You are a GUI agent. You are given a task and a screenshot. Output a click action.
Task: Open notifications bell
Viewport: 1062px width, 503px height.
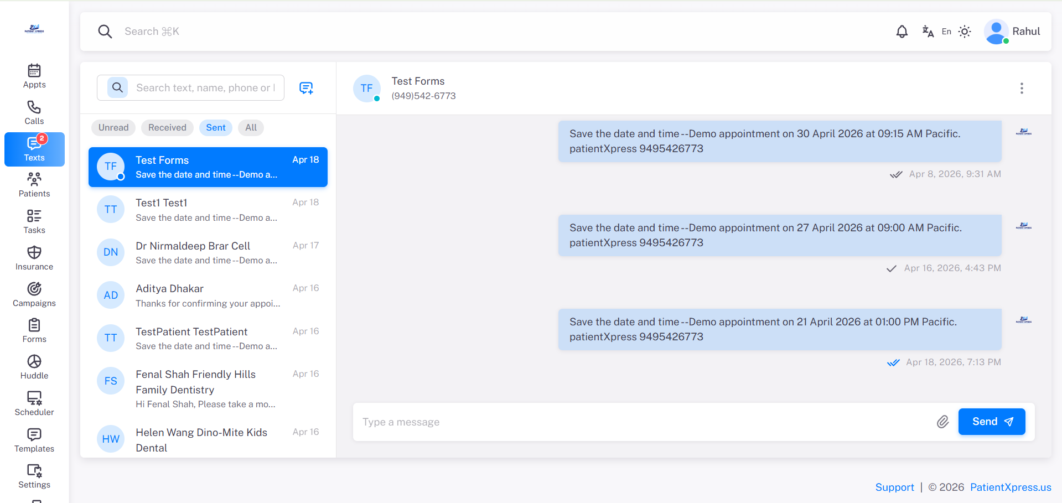pyautogui.click(x=902, y=32)
